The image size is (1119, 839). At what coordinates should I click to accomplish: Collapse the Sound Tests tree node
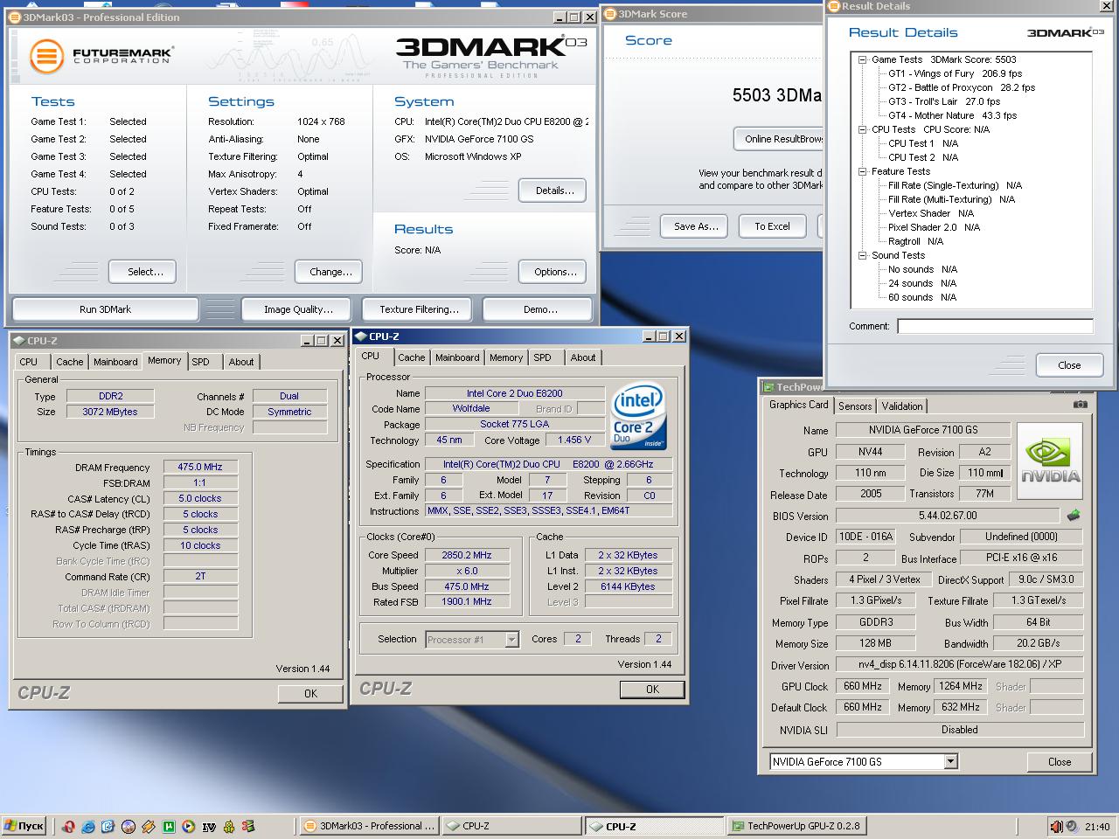pos(862,255)
